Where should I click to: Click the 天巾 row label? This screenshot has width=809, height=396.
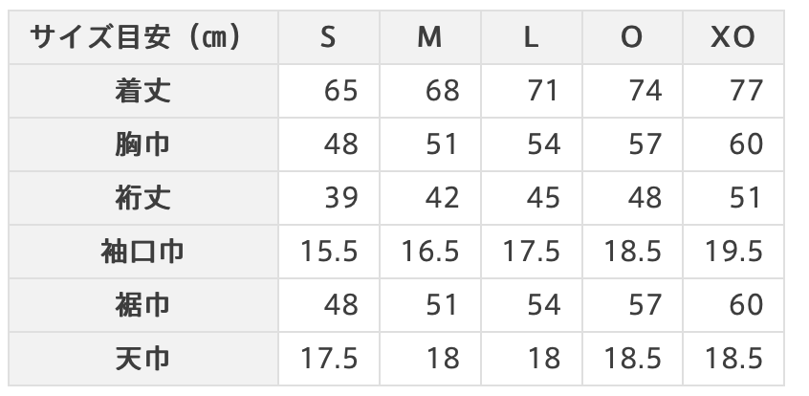coord(142,359)
